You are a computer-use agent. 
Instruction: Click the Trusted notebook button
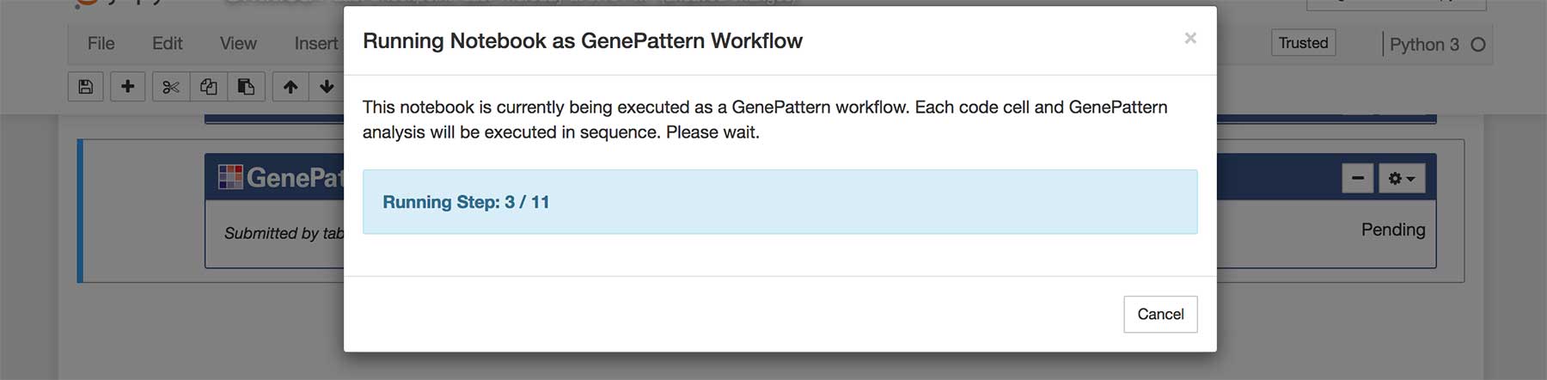(1303, 43)
